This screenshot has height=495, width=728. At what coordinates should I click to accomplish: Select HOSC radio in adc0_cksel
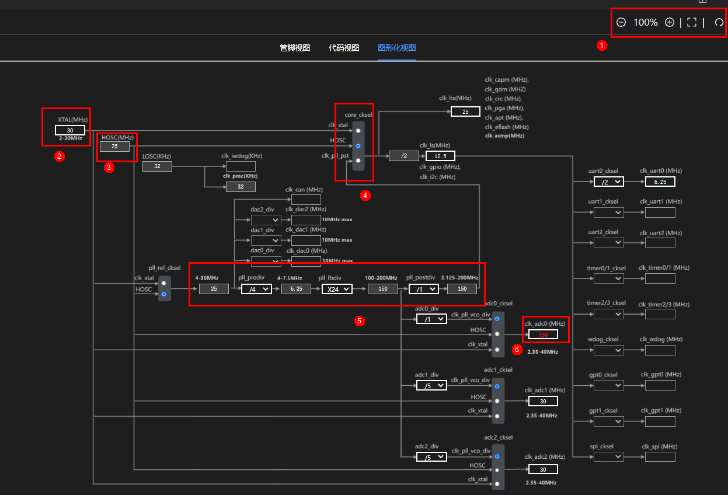(x=497, y=334)
